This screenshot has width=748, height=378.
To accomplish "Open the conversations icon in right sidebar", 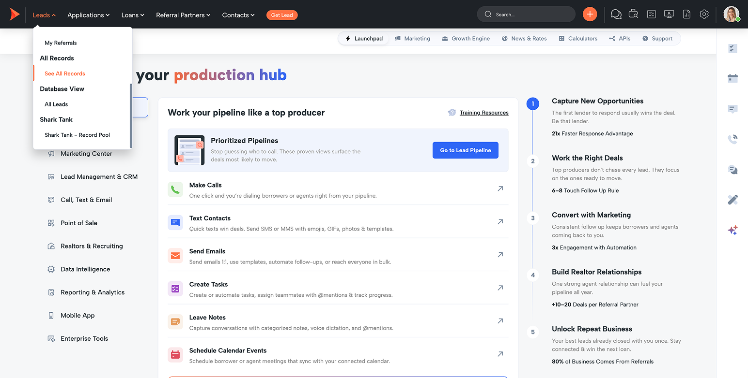I will pos(732,170).
